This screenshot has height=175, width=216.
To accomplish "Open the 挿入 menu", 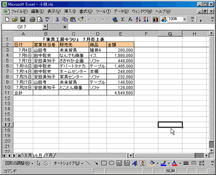I will [70, 11].
